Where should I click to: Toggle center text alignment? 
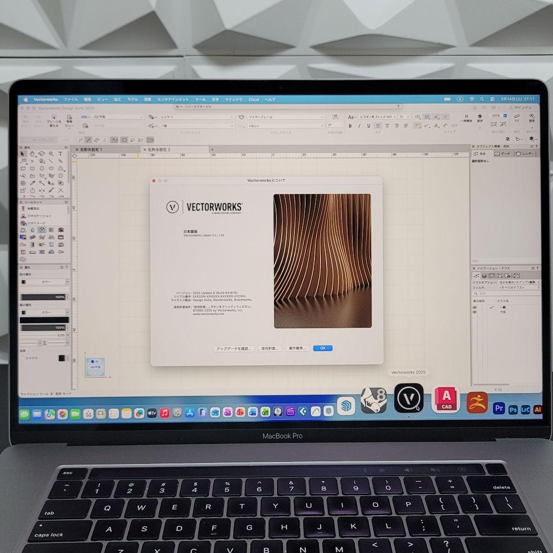pyautogui.click(x=387, y=125)
